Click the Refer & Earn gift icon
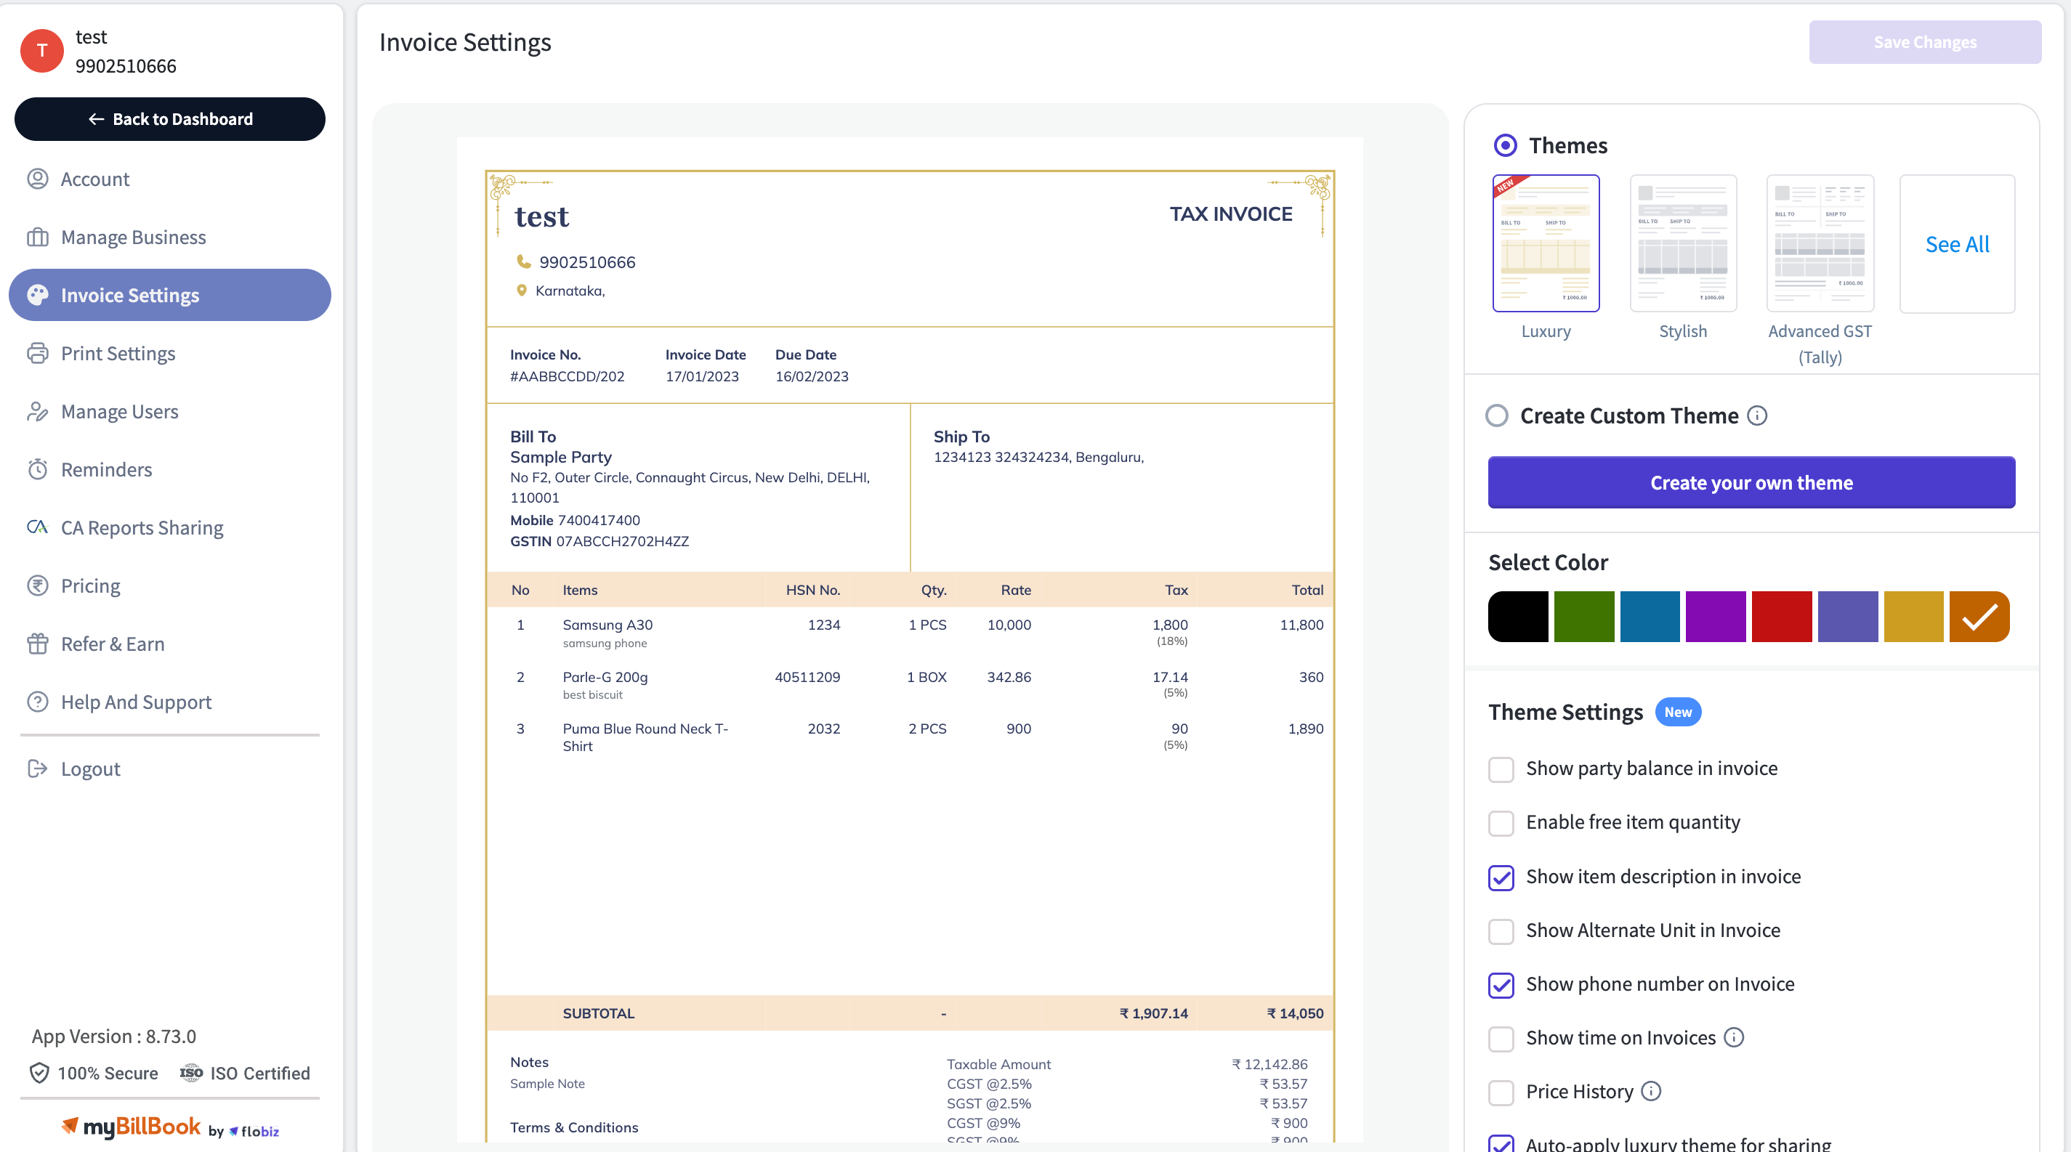 pos(37,644)
